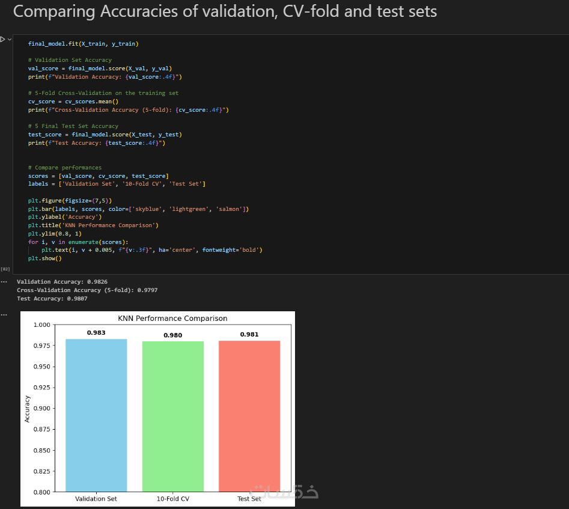Image resolution: width=569 pixels, height=509 pixels.
Task: Click the salmon Test Set bar
Action: (249, 416)
